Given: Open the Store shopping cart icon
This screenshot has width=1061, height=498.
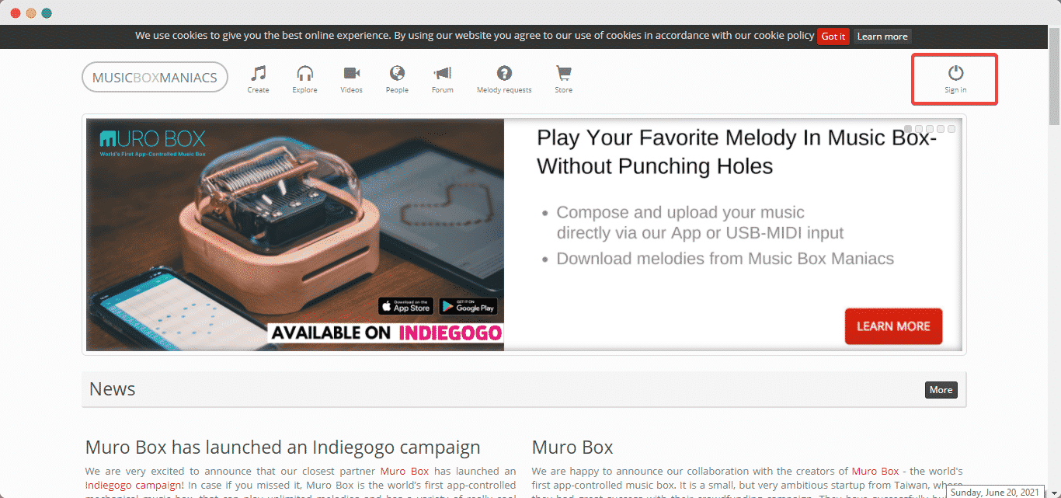Looking at the screenshot, I should [563, 73].
